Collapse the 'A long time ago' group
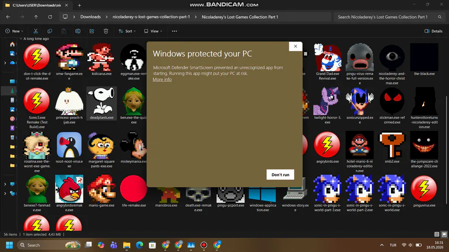 tap(21, 38)
